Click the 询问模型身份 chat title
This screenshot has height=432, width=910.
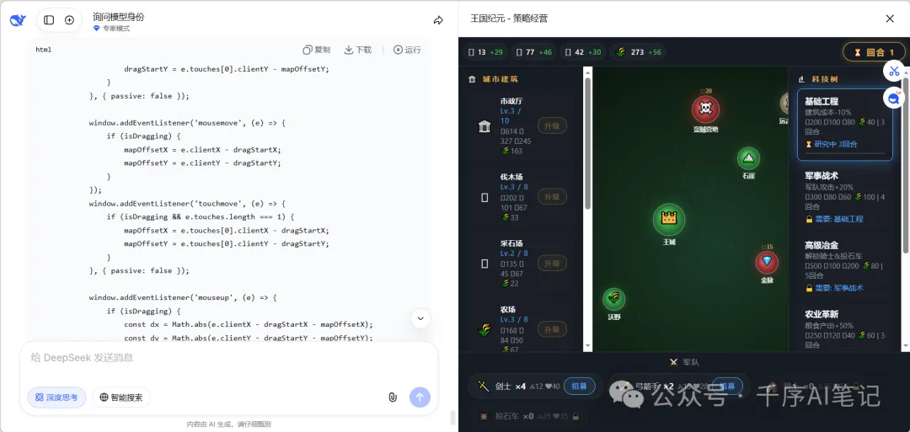point(119,17)
